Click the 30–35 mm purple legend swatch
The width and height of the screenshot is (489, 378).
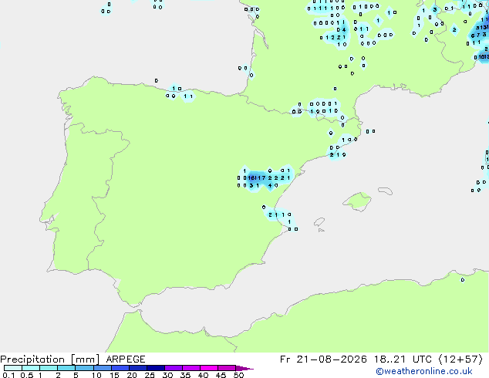point(174,368)
